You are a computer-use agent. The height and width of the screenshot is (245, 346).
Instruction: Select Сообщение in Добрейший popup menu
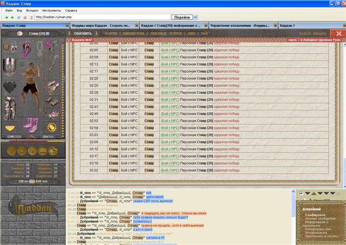[315, 215]
